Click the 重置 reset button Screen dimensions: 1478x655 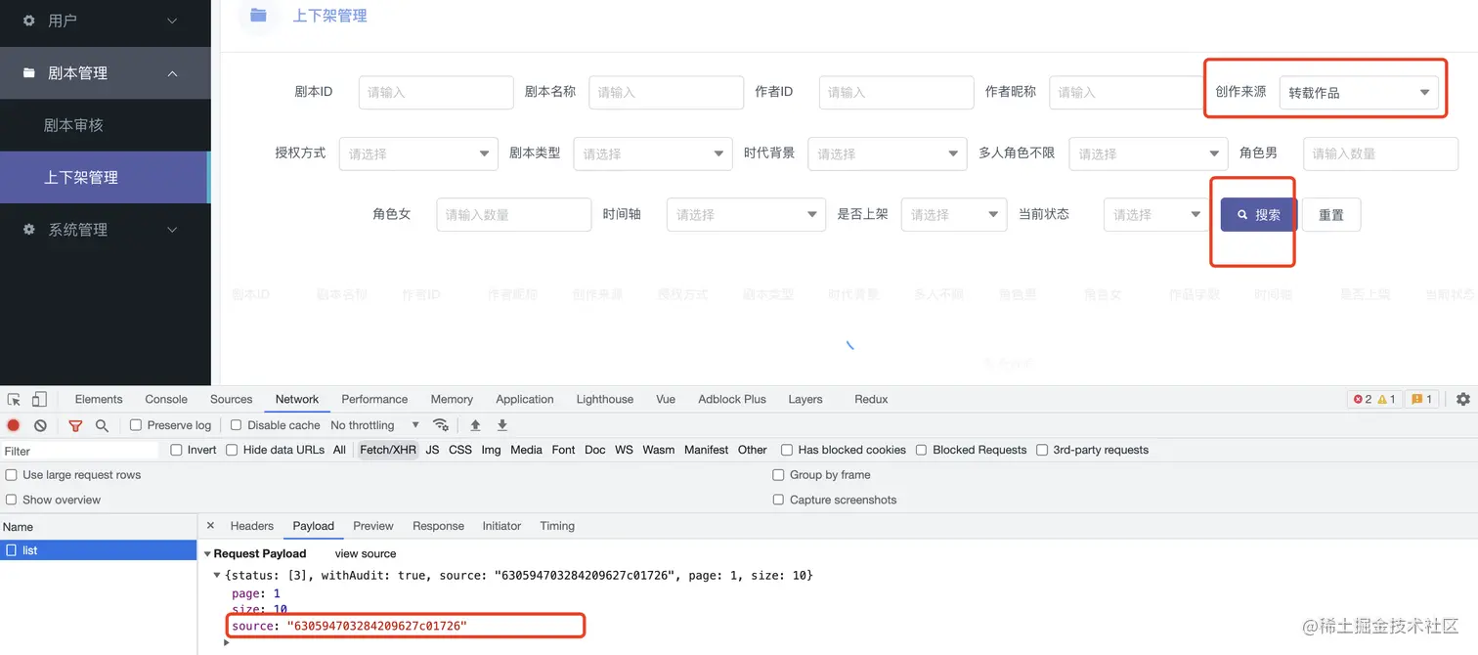tap(1331, 214)
